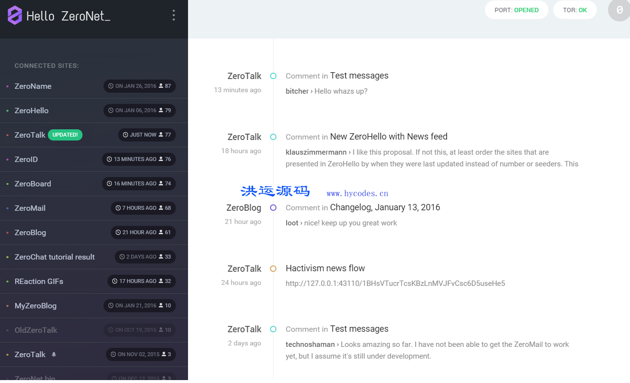Click the round 0 counter badge
The width and height of the screenshot is (630, 383).
click(619, 10)
